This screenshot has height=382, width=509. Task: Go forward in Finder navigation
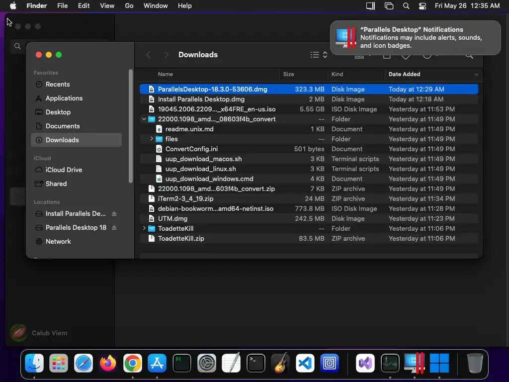(166, 55)
